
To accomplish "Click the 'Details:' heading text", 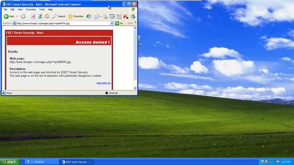I will click(13, 52).
